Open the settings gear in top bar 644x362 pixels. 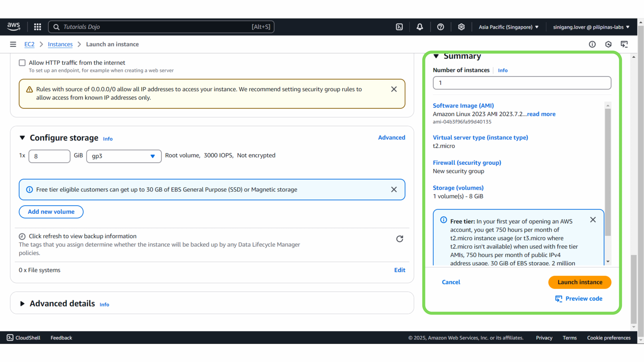coord(461,27)
